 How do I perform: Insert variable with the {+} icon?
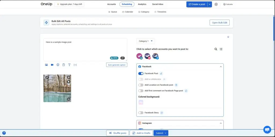click(75, 65)
